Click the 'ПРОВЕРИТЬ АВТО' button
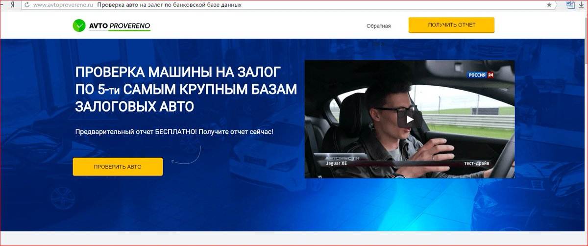The width and height of the screenshot is (588, 246). [x=118, y=167]
